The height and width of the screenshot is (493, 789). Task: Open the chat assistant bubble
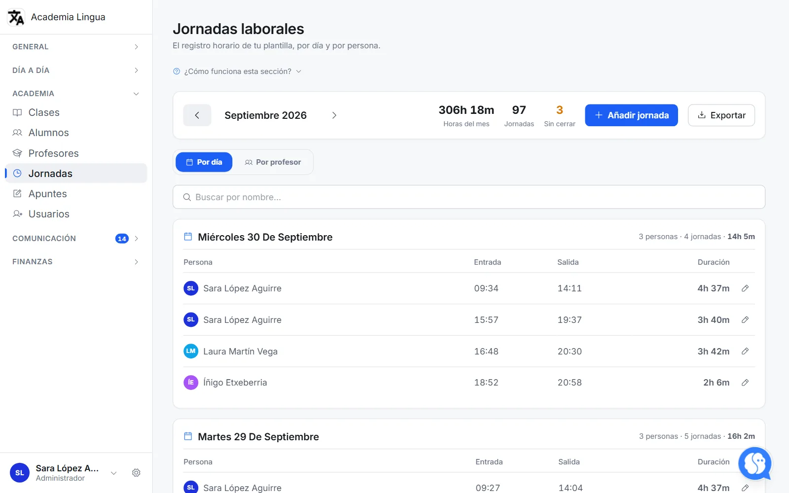tap(755, 463)
